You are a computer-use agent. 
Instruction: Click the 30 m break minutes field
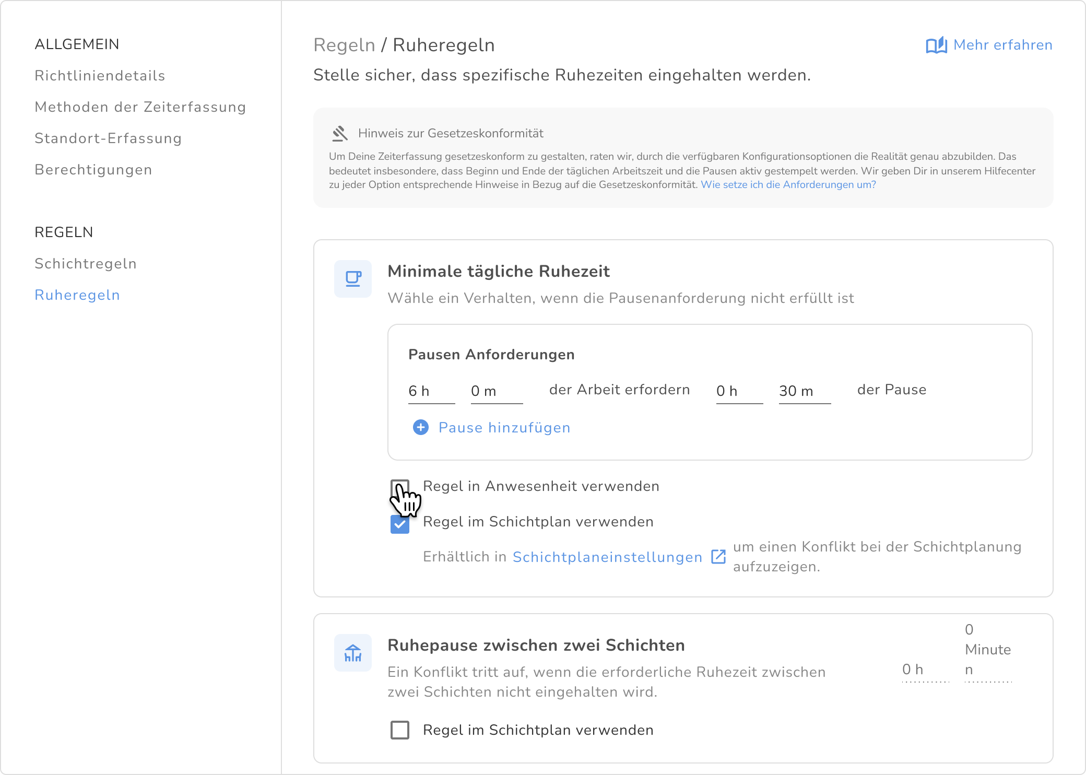[x=804, y=391]
